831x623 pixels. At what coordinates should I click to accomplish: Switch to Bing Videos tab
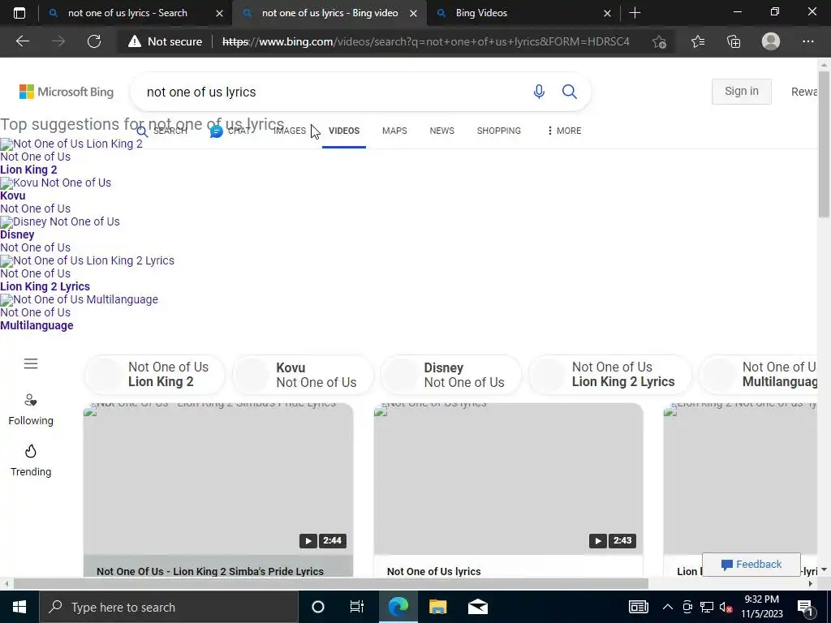(x=481, y=13)
